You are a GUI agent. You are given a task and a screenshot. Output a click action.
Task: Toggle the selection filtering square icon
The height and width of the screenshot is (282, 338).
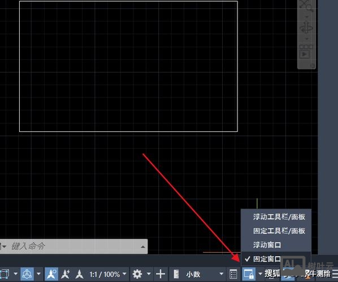point(5,274)
